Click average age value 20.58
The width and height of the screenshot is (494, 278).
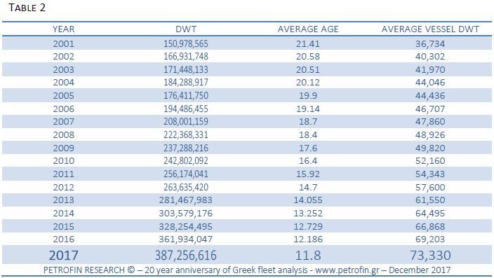coord(308,56)
